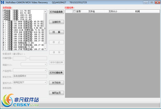The image size is (161, 109).
Task: Open the 注册软件 registration button
Action: (x=56, y=22)
